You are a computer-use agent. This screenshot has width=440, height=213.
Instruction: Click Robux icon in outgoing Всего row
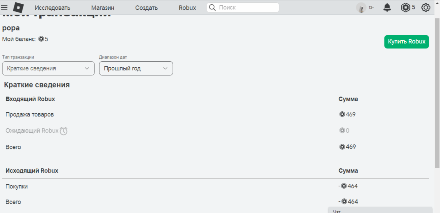point(344,202)
